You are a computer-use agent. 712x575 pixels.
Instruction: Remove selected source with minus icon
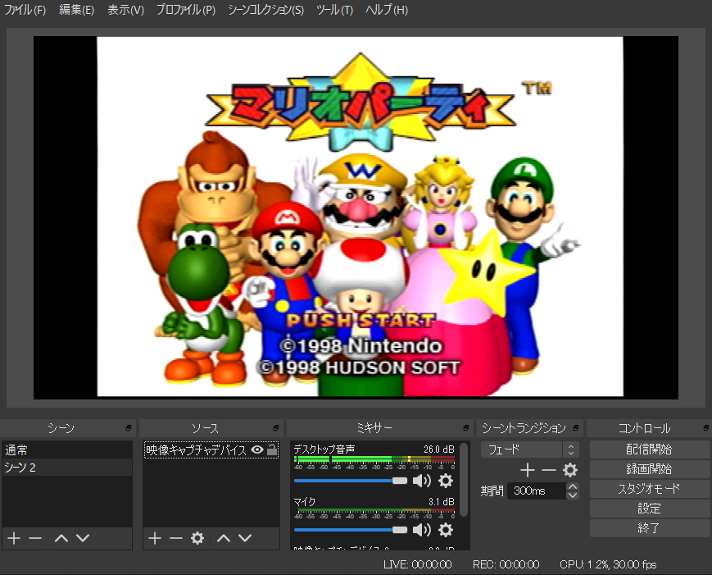point(175,538)
